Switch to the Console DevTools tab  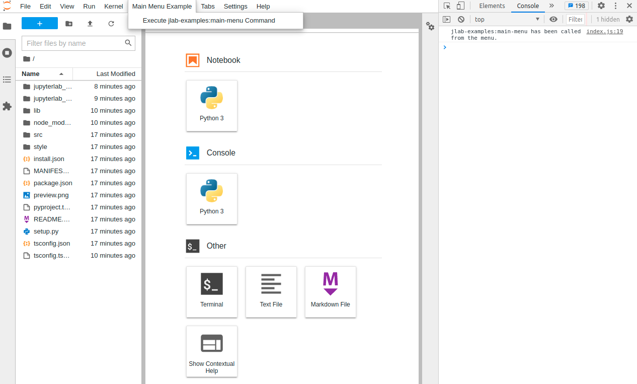pos(528,6)
